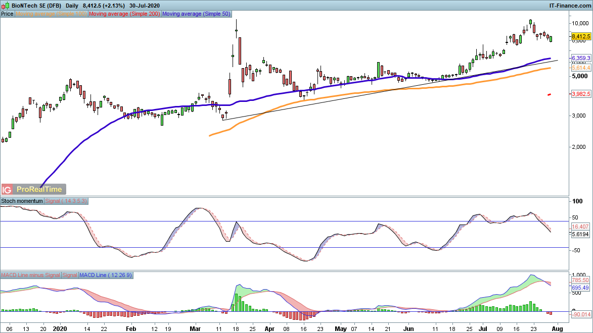
Task: Click the ProRealTime logo
Action: pyautogui.click(x=39, y=190)
